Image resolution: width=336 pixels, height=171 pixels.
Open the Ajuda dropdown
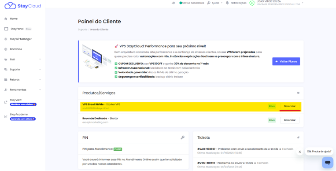click(215, 3)
